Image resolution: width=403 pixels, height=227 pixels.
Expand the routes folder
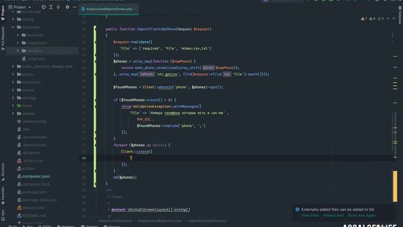pos(13,90)
